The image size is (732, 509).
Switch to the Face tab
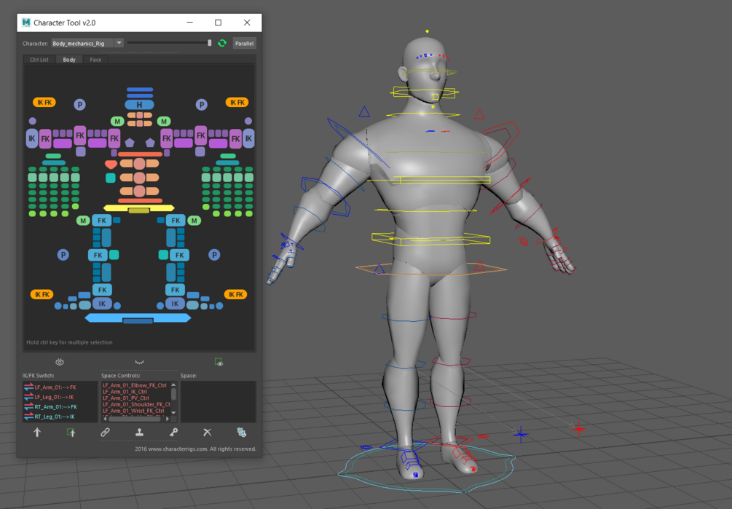[x=95, y=60]
